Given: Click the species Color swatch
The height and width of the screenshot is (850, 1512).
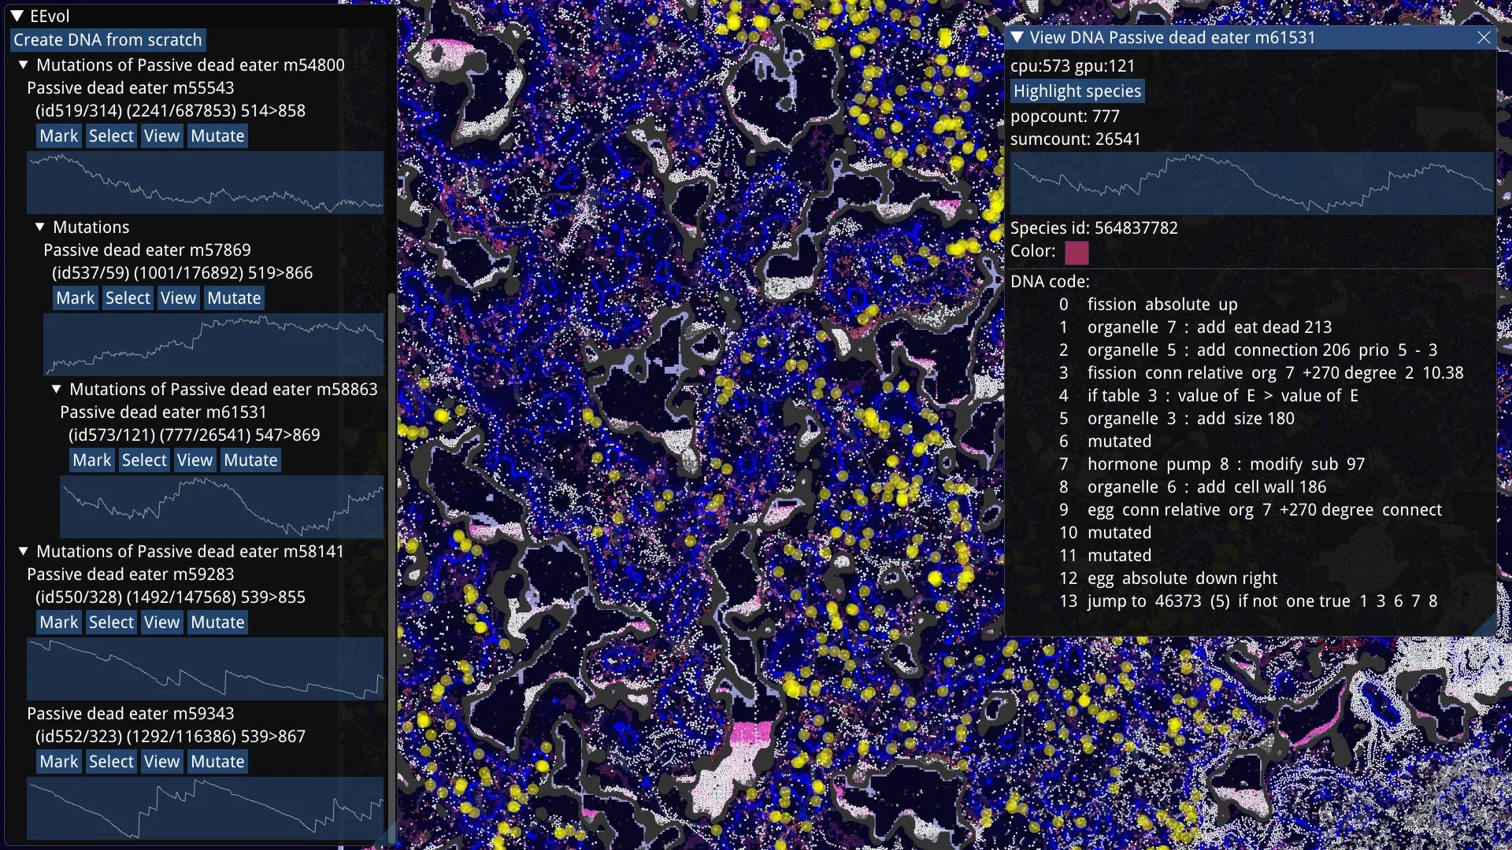Looking at the screenshot, I should click(1077, 253).
